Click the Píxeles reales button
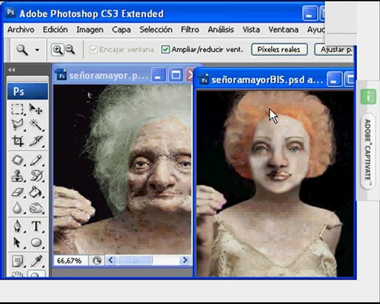Image resolution: width=380 pixels, height=304 pixels. point(280,49)
